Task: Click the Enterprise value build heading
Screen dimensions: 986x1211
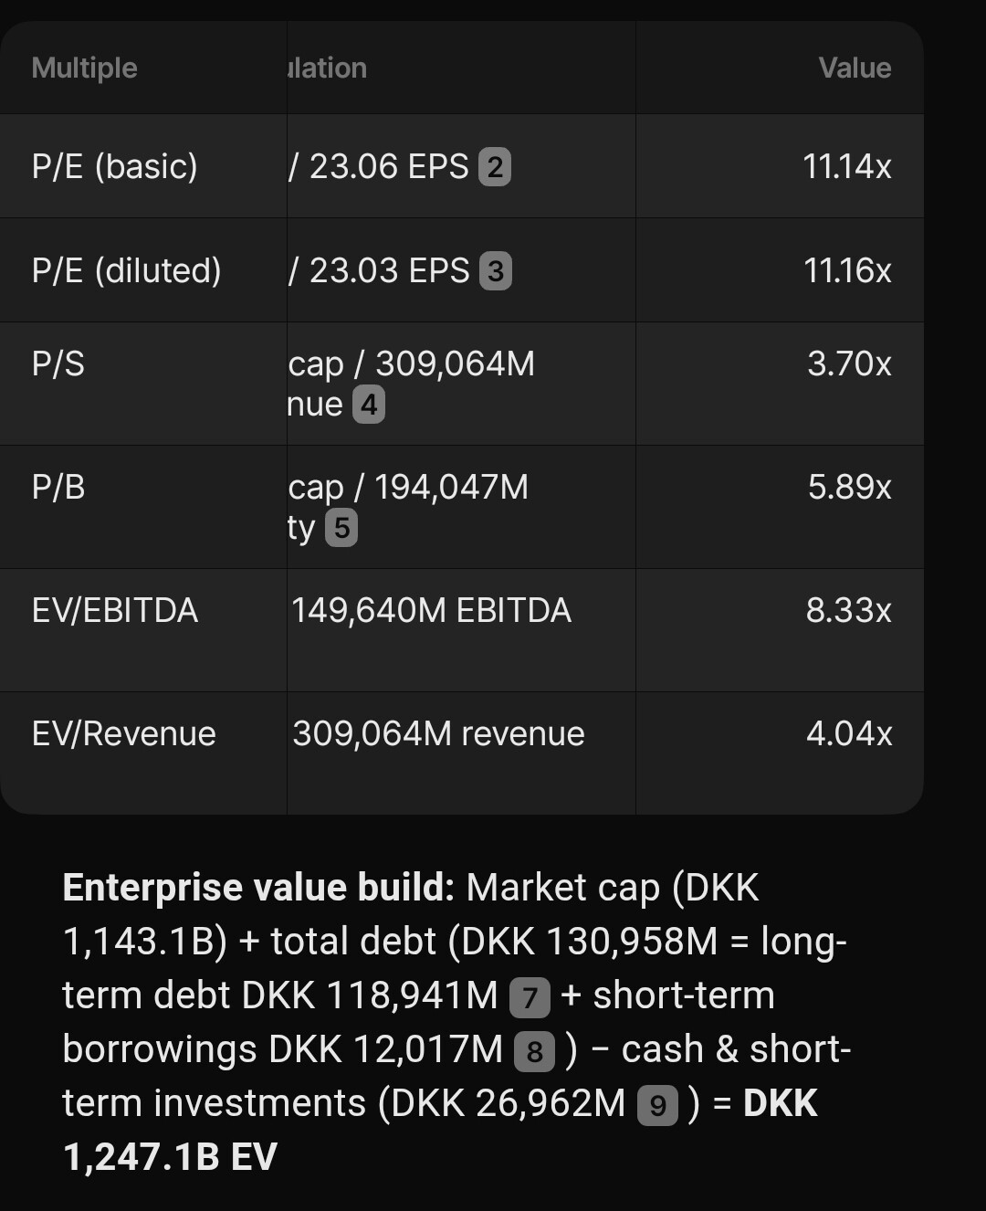Action: [x=258, y=888]
